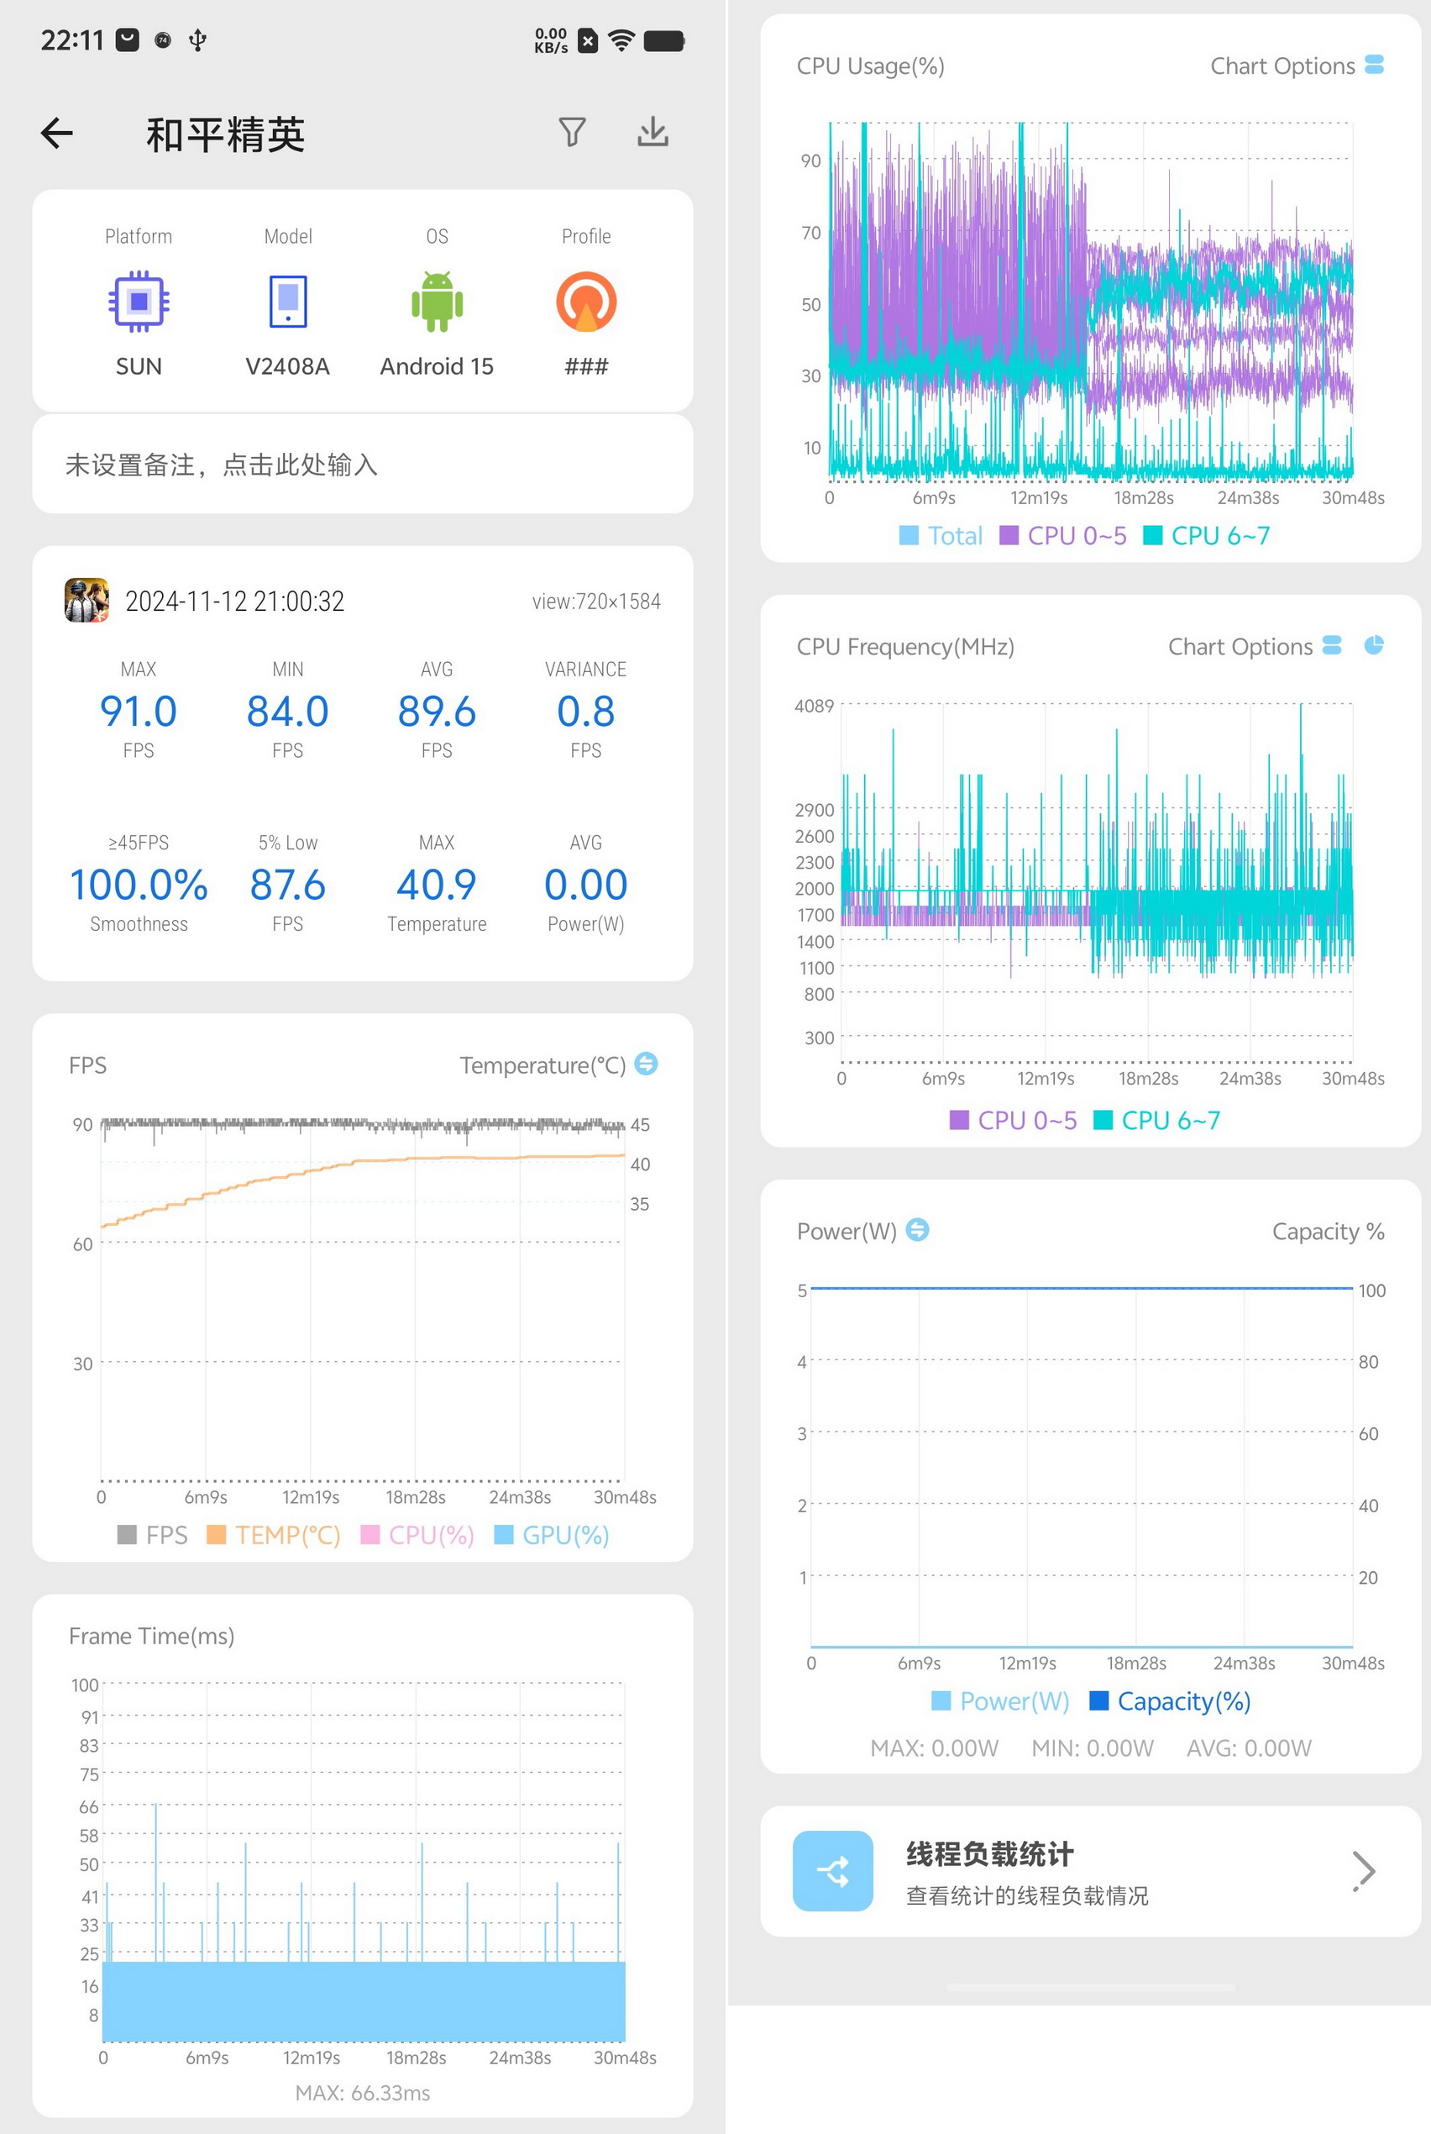Tap the CPU Frequency pie chart icon
1431x2134 pixels.
(1374, 645)
